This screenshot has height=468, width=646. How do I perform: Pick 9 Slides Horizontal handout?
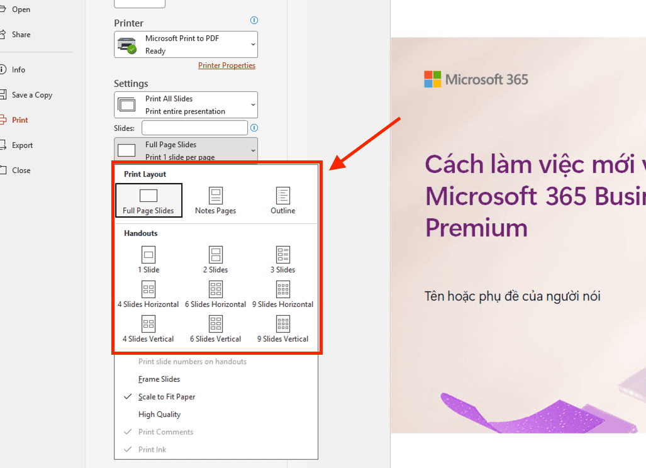pos(282,294)
